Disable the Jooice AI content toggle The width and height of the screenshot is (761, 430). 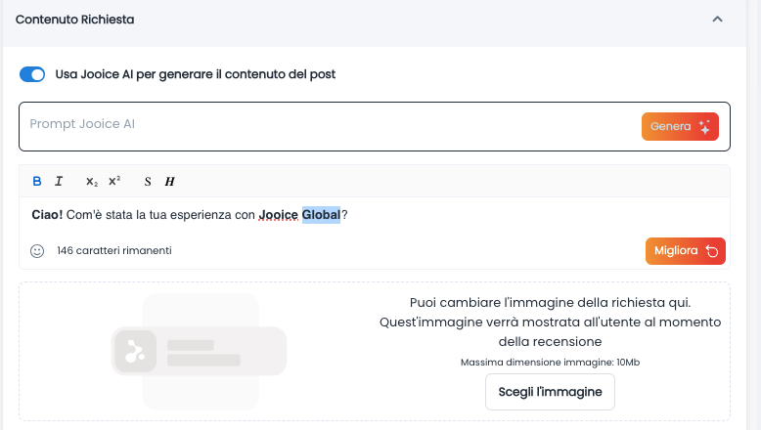pyautogui.click(x=32, y=74)
